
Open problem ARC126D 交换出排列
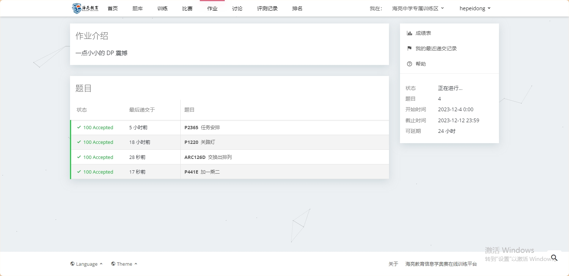[x=208, y=157]
